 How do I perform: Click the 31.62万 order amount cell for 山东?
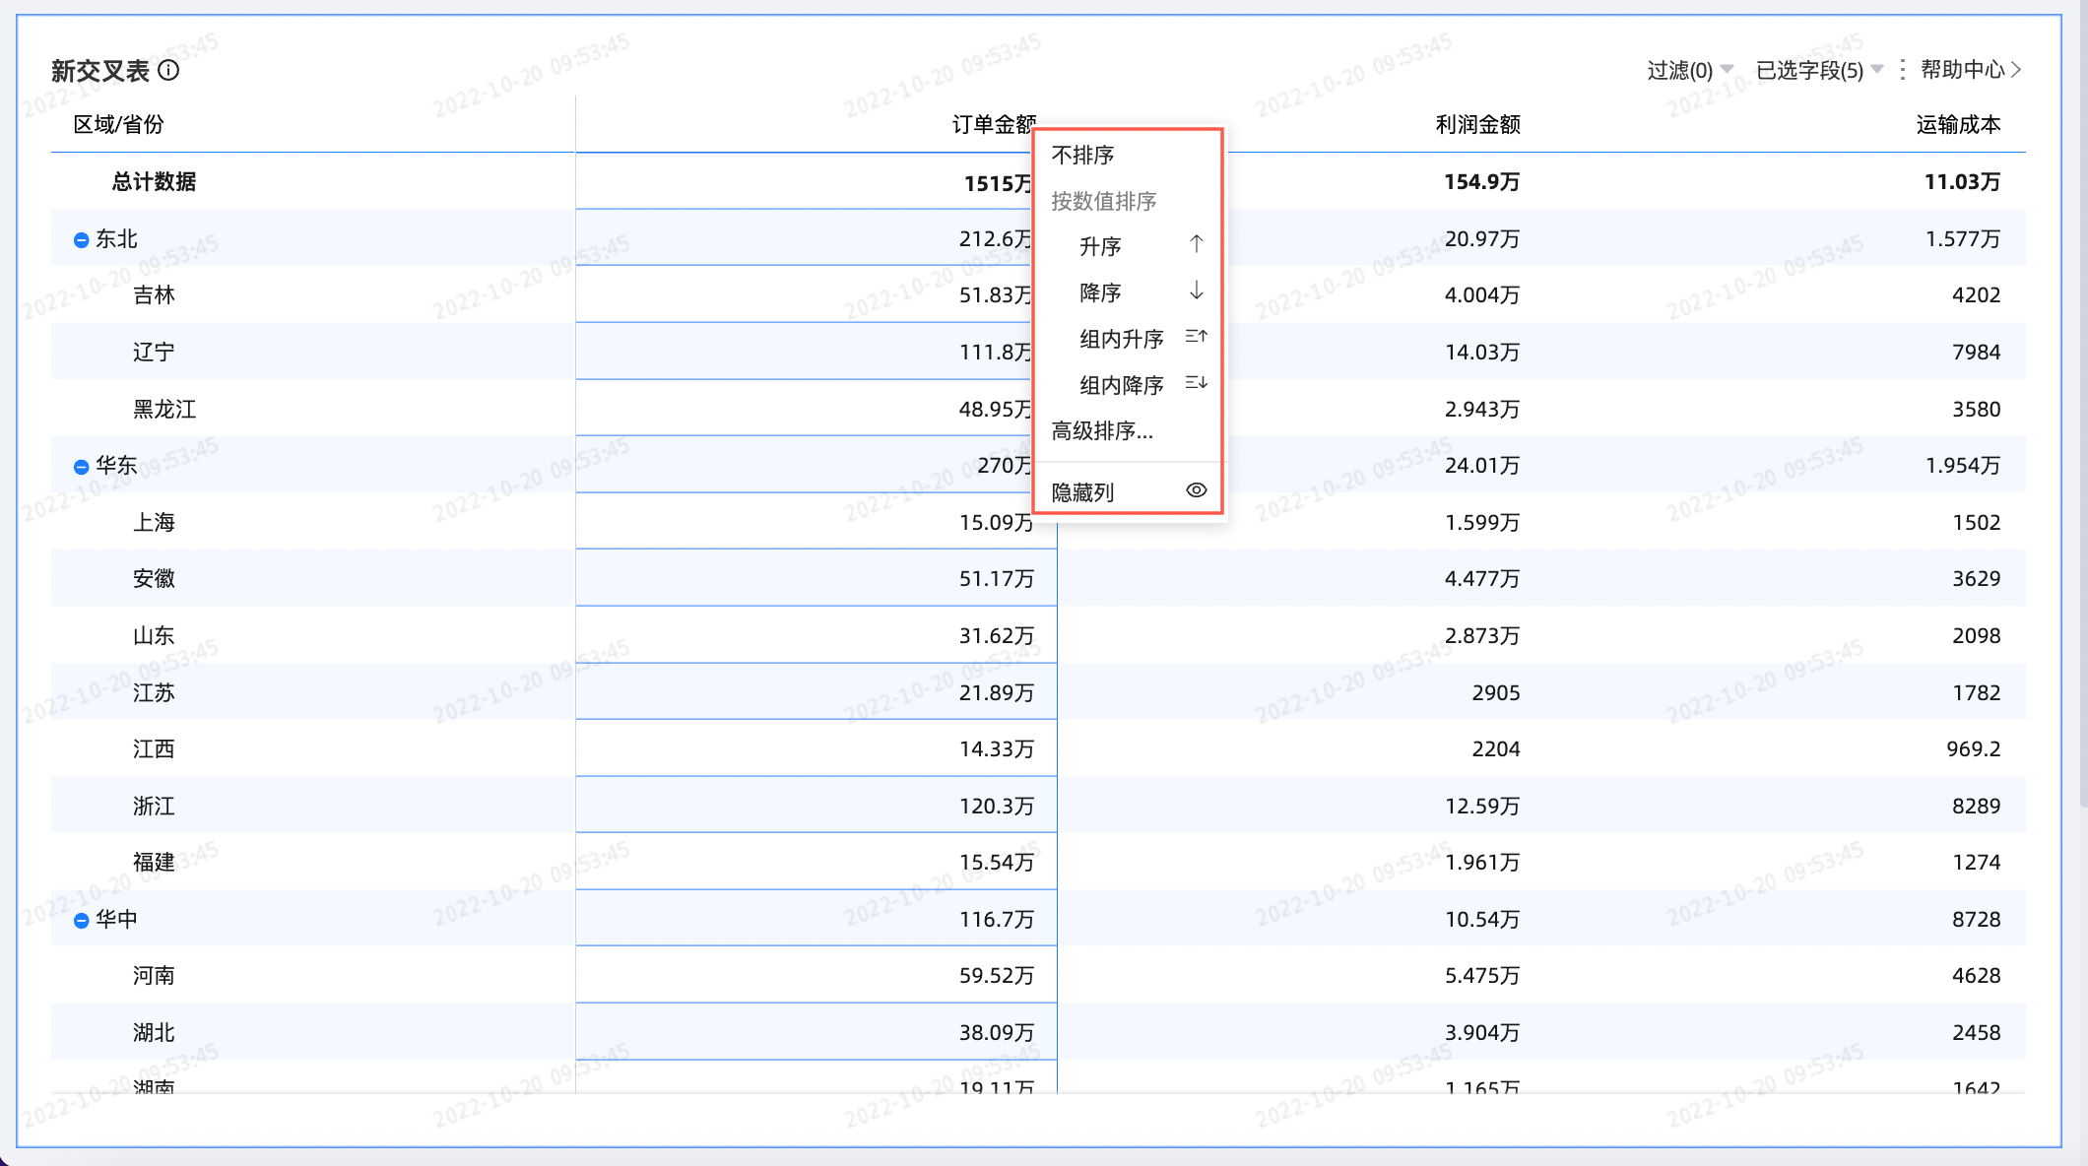coord(997,635)
